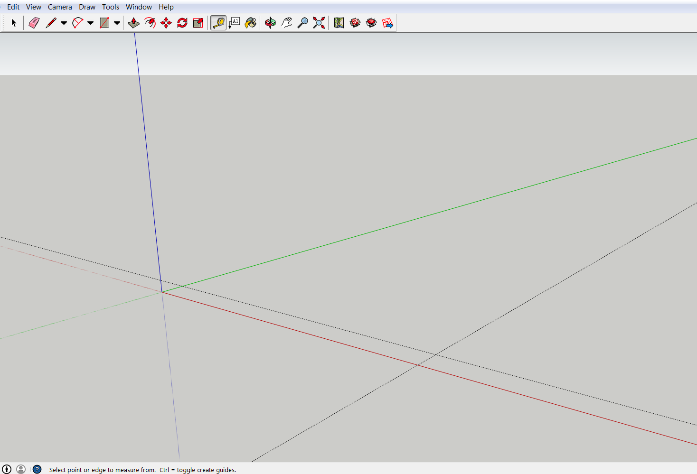The width and height of the screenshot is (697, 474).
Task: Choose the Push/Pull tool
Action: tap(134, 23)
